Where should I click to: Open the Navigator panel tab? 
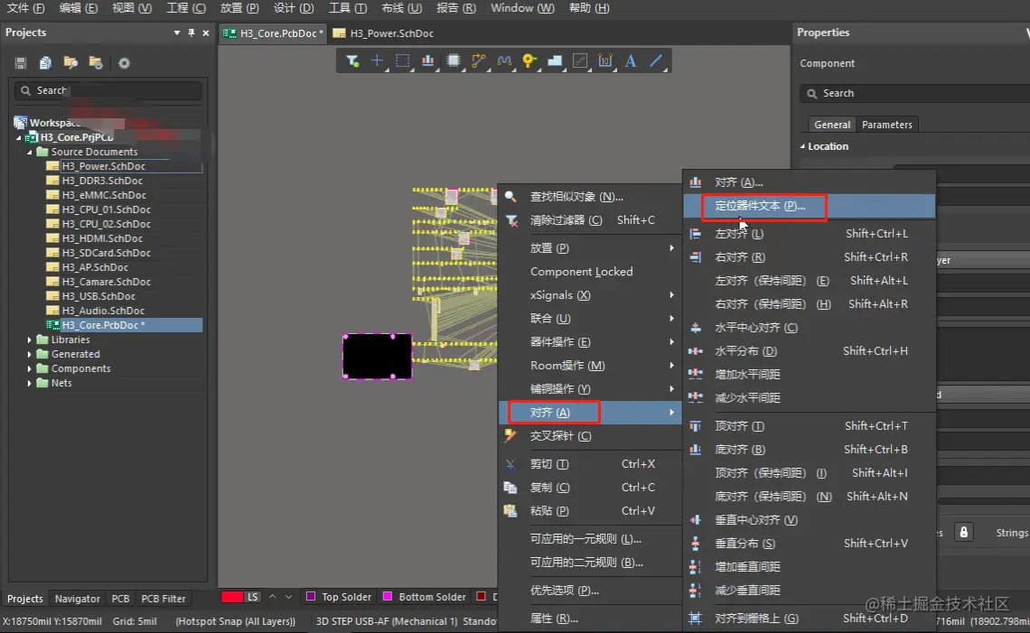[x=78, y=599]
